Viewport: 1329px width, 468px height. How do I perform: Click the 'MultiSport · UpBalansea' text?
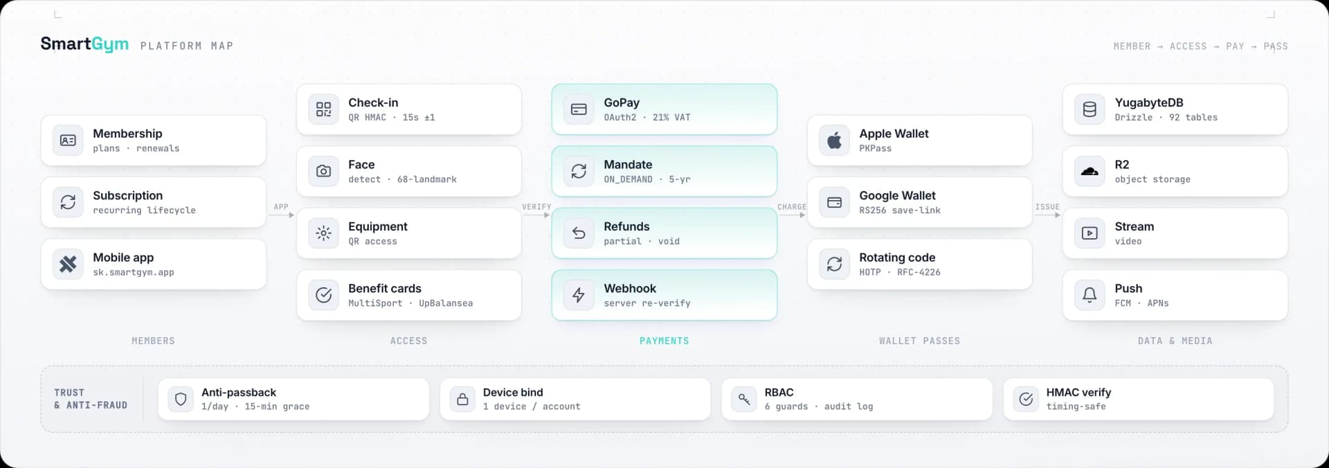[x=410, y=303]
